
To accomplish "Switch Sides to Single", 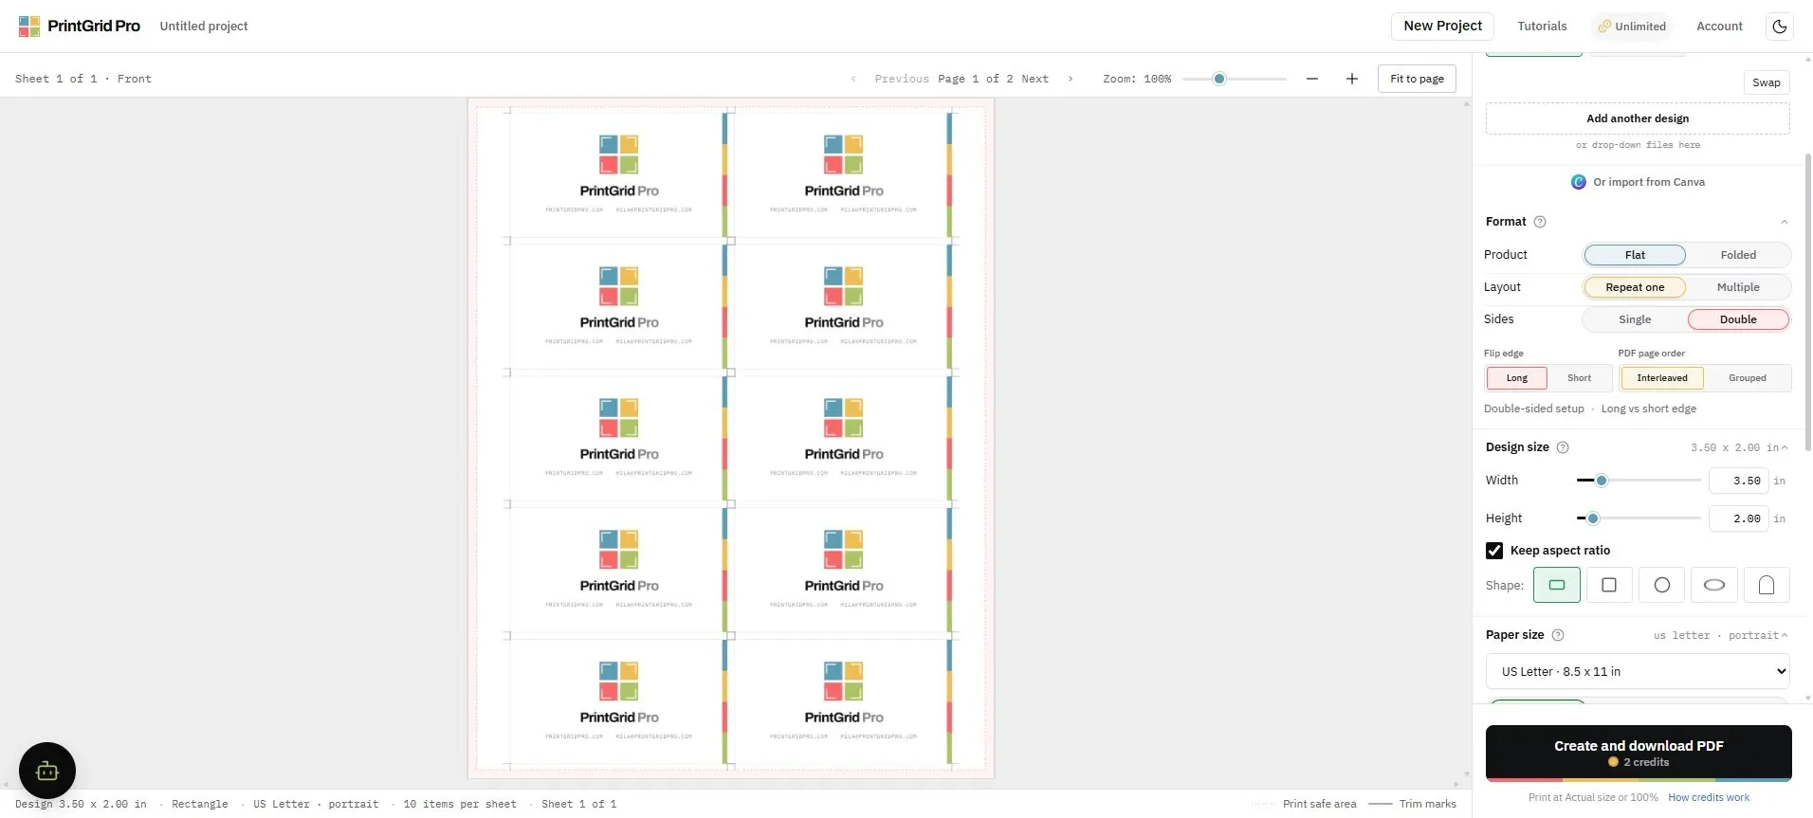I will coord(1635,319).
